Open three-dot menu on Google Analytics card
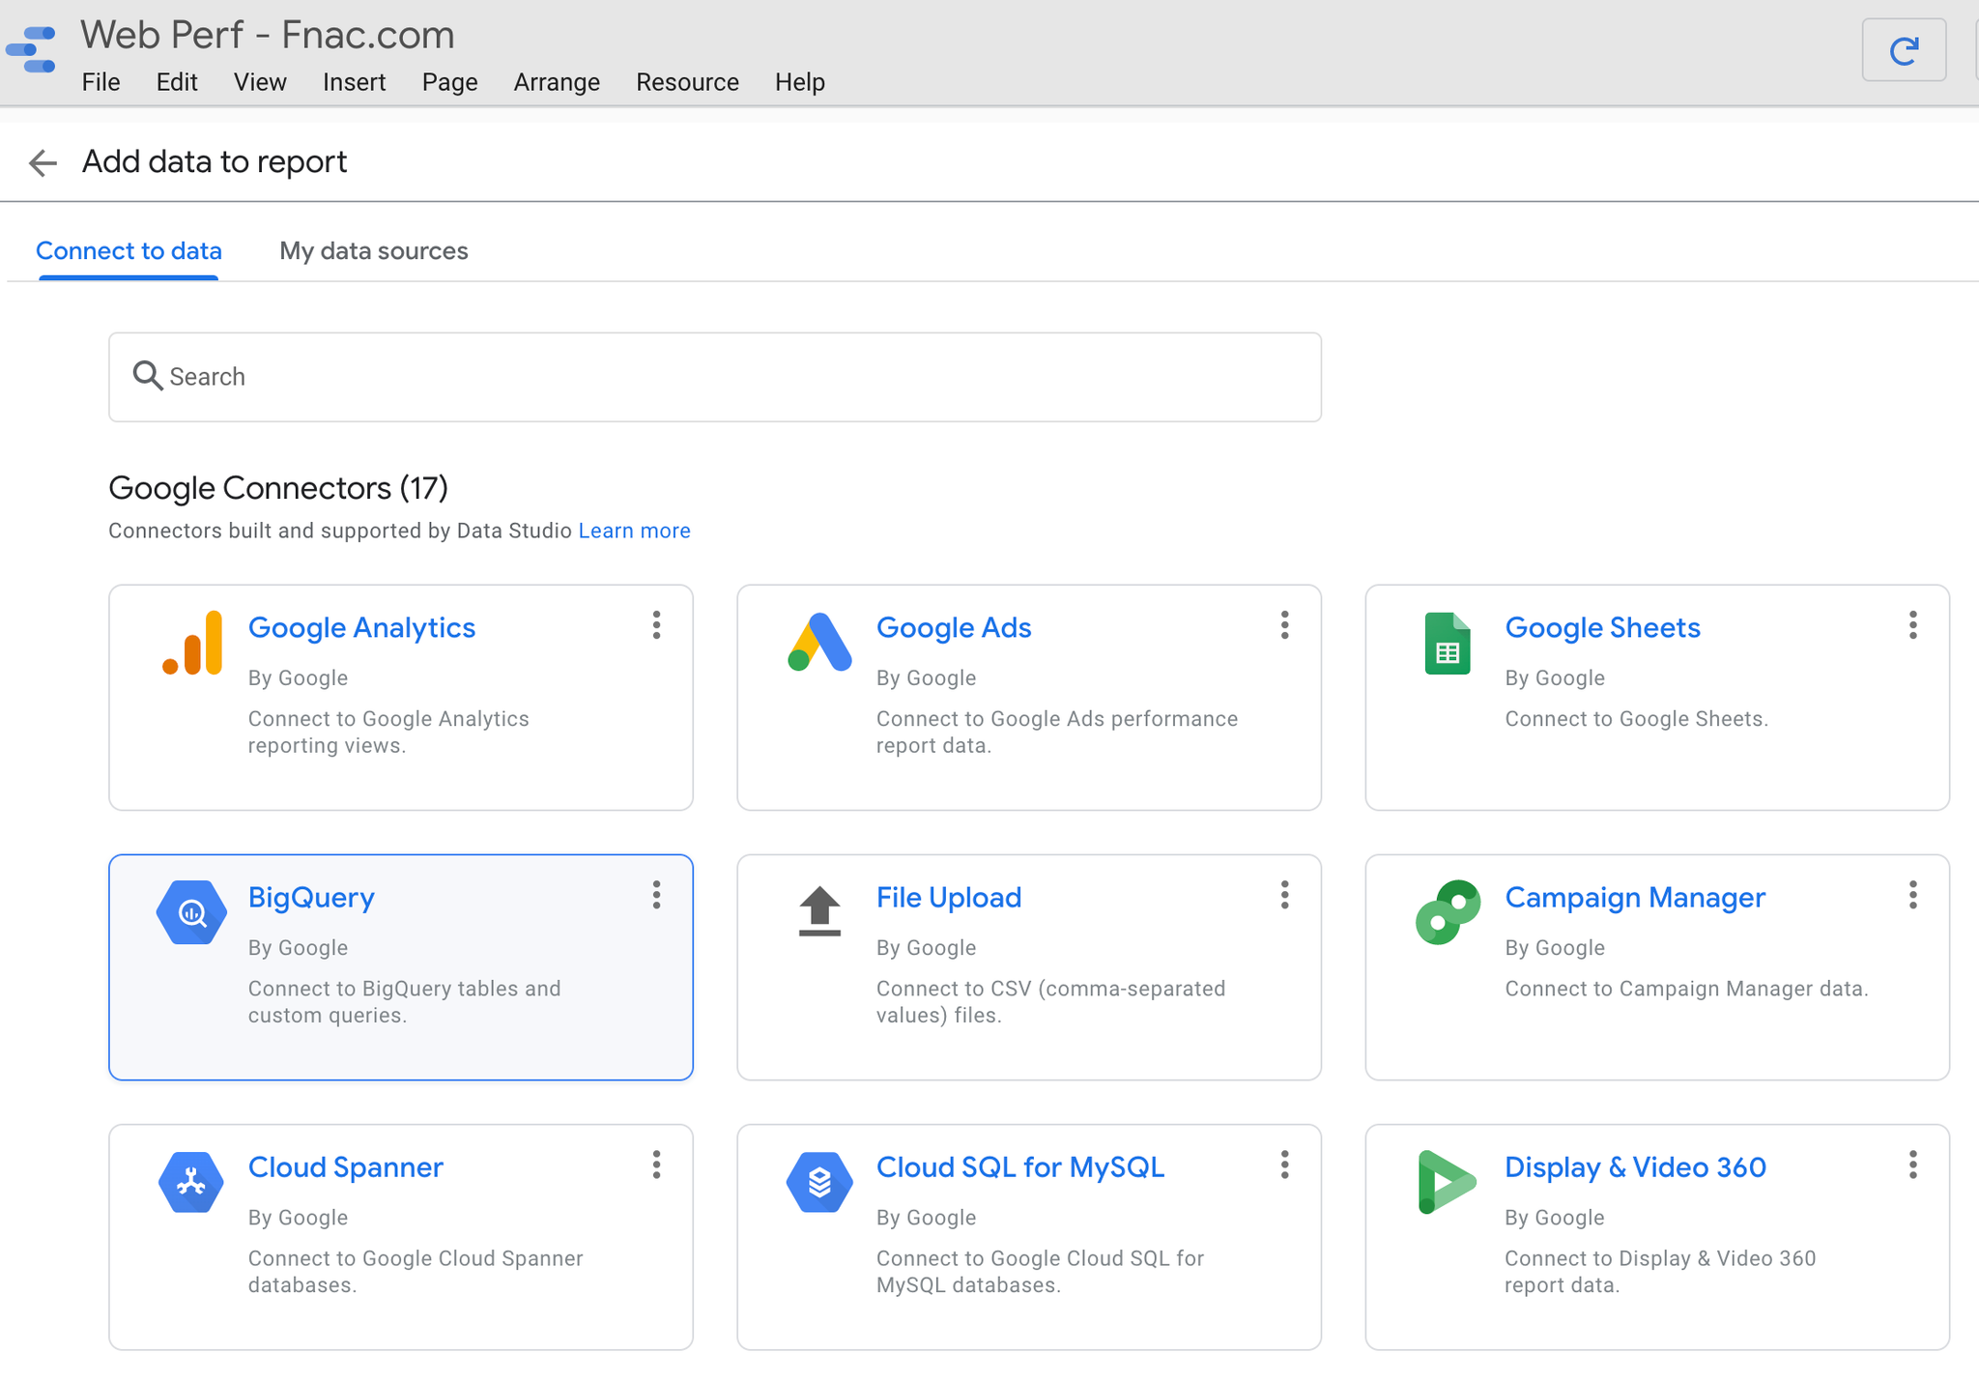The image size is (1979, 1381). point(656,625)
